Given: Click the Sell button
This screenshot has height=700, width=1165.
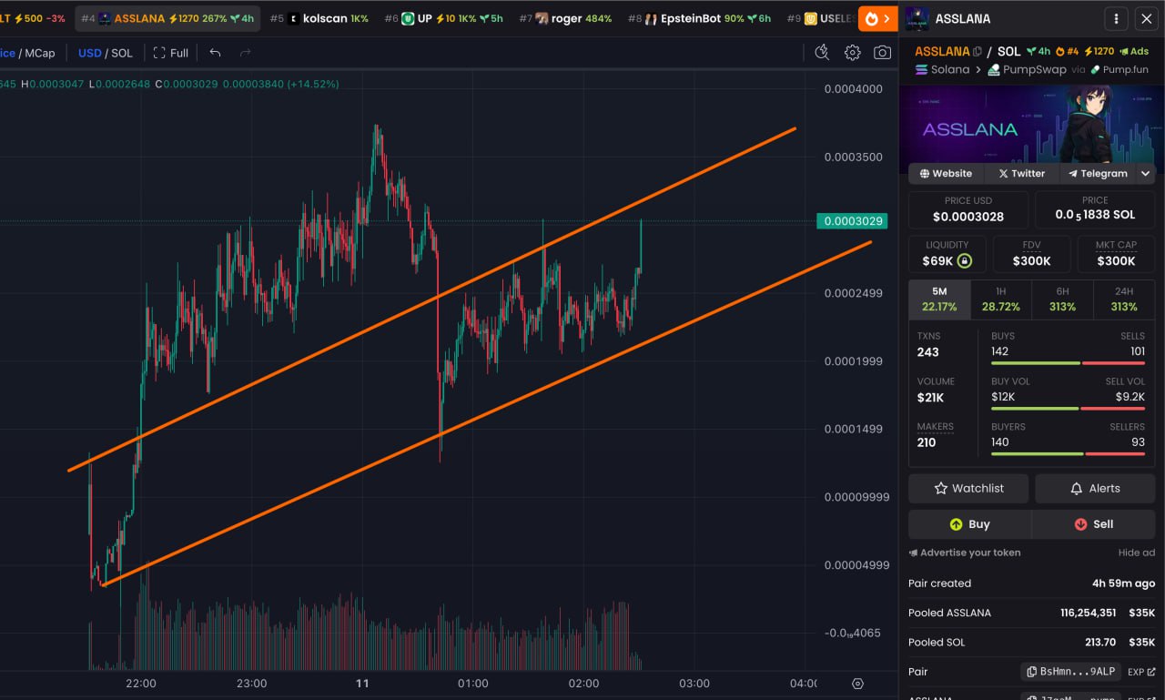Looking at the screenshot, I should (1094, 523).
